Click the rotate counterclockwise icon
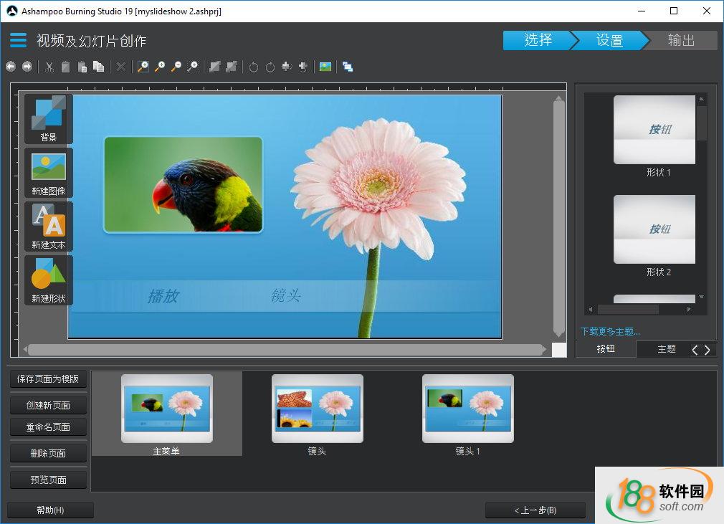Screen dimensions: 724x524 pos(253,67)
